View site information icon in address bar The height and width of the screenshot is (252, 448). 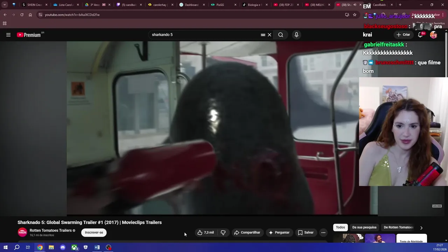[x=41, y=15]
